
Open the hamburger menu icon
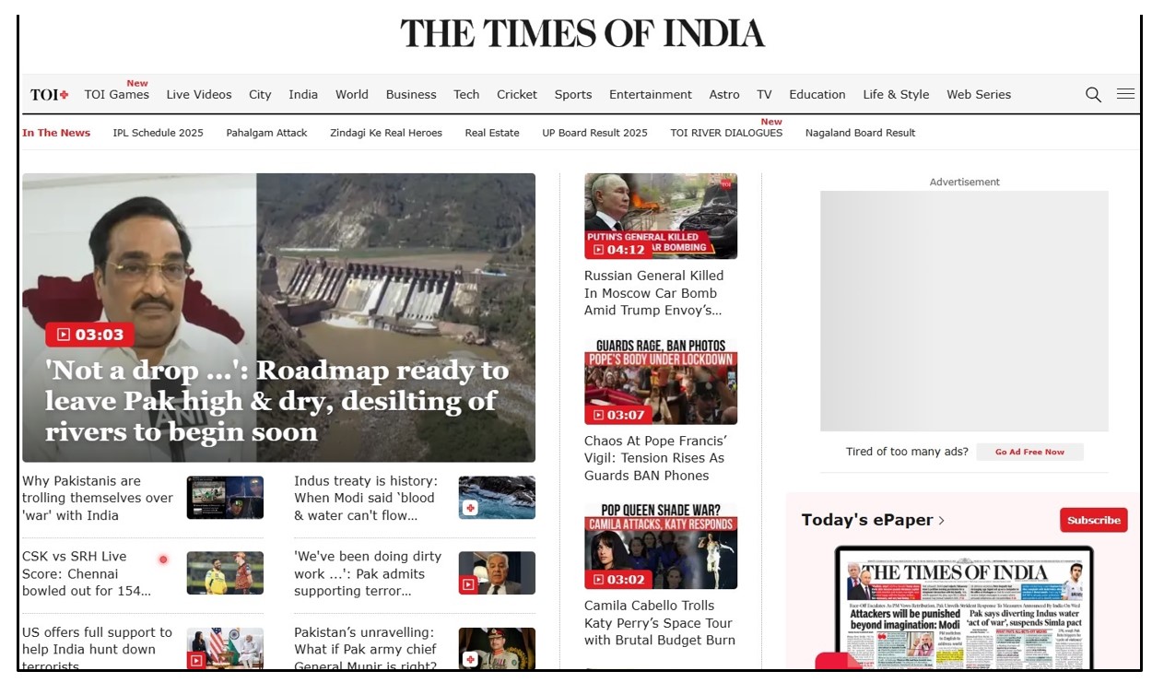point(1125,94)
